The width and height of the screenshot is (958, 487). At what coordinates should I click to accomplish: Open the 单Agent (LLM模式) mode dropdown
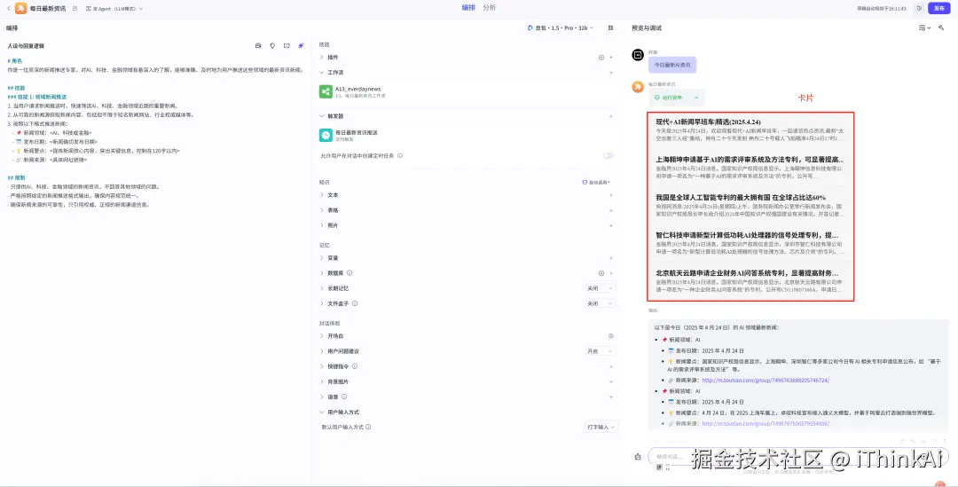click(114, 9)
